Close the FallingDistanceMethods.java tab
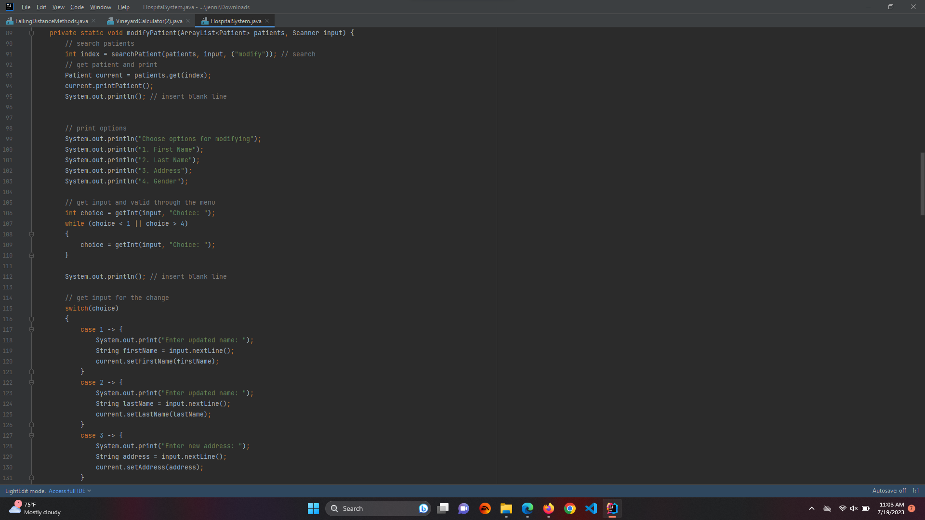This screenshot has height=520, width=925. click(93, 21)
